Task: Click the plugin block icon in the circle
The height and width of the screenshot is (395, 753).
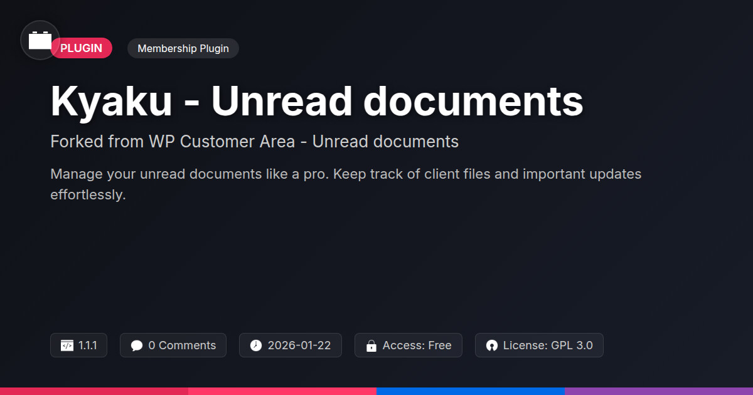Action: pyautogui.click(x=40, y=41)
